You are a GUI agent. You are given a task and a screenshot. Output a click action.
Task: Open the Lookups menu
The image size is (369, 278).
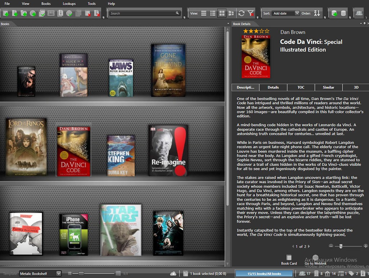[69, 4]
